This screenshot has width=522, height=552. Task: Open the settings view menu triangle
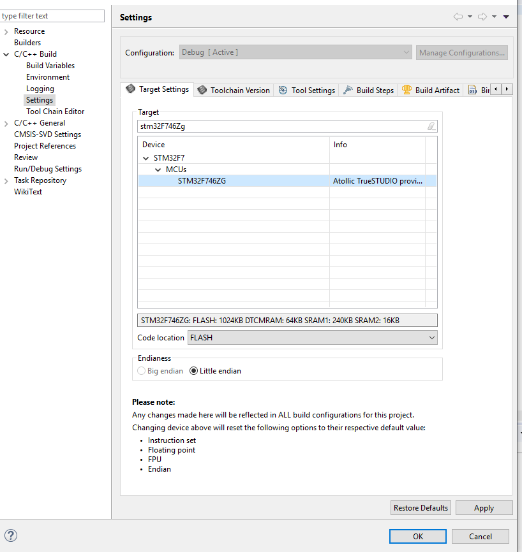coord(506,17)
